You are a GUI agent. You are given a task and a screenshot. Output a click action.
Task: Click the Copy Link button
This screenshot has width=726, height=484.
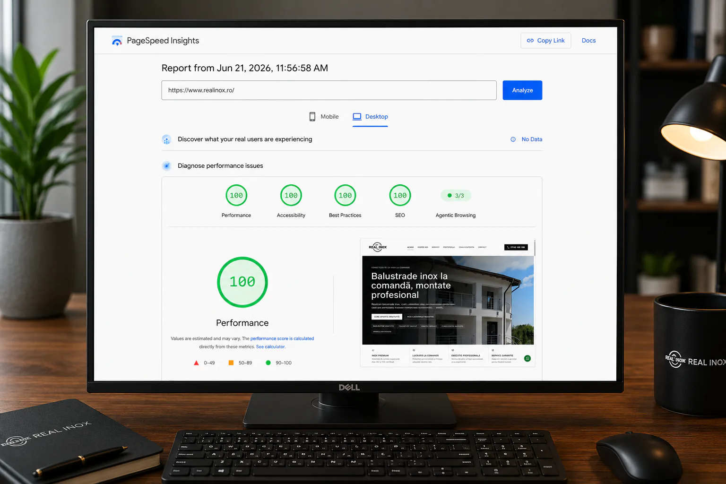click(546, 41)
